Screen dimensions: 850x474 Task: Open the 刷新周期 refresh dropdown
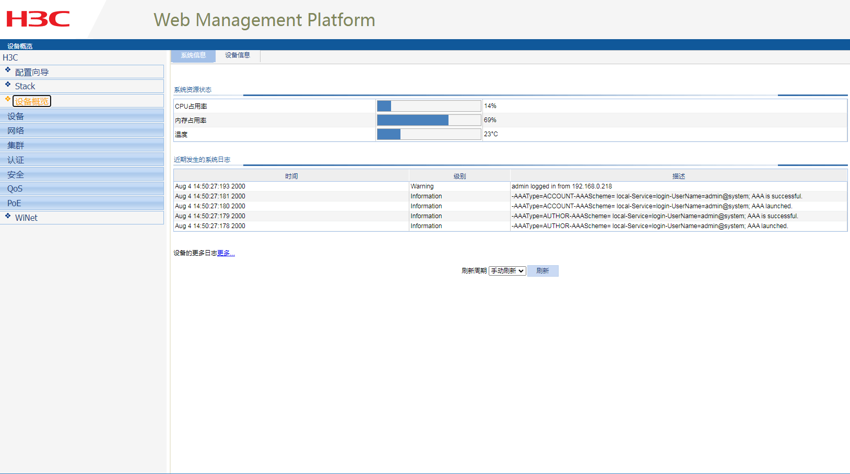click(x=507, y=271)
